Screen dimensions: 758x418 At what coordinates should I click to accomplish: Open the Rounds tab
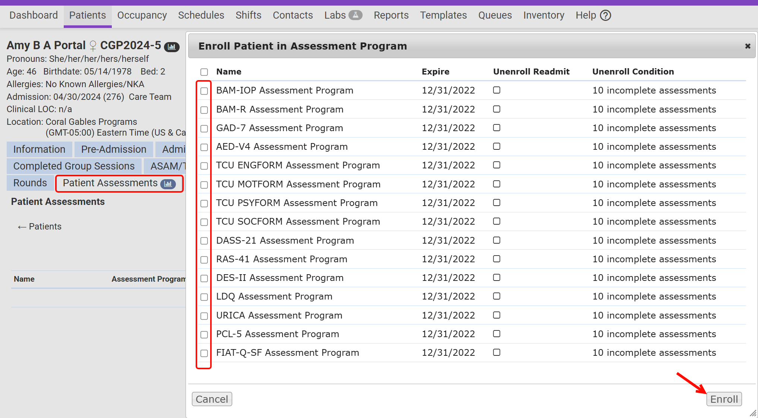tap(30, 183)
